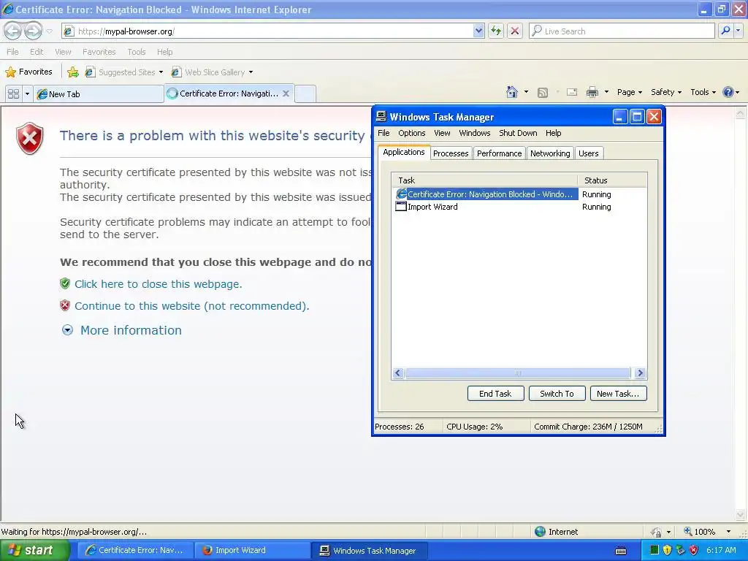Click the Status column header

point(612,180)
